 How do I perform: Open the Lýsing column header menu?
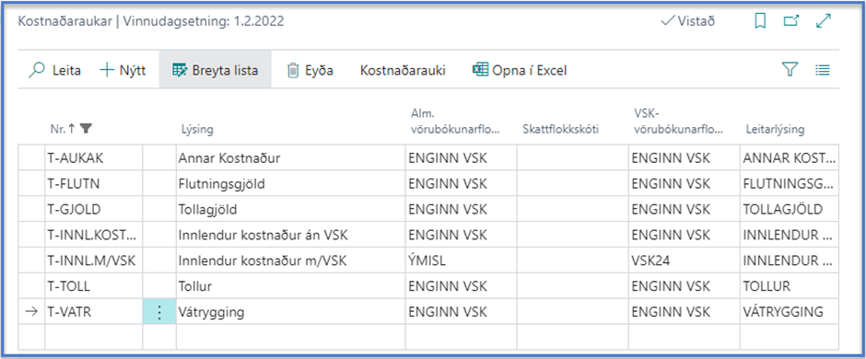tap(198, 130)
